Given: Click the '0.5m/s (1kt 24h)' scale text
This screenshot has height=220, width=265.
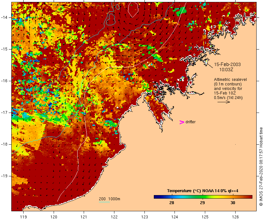Looking at the screenshot, I should point(228,98).
